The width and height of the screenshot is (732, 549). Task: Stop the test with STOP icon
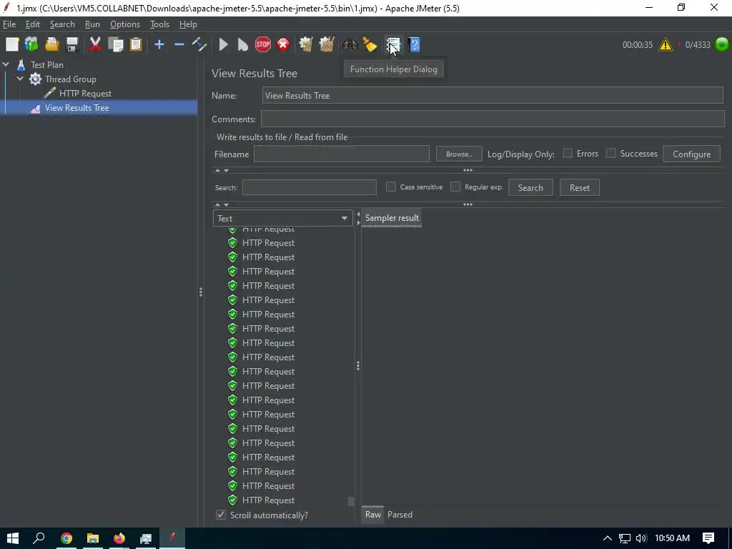[263, 44]
